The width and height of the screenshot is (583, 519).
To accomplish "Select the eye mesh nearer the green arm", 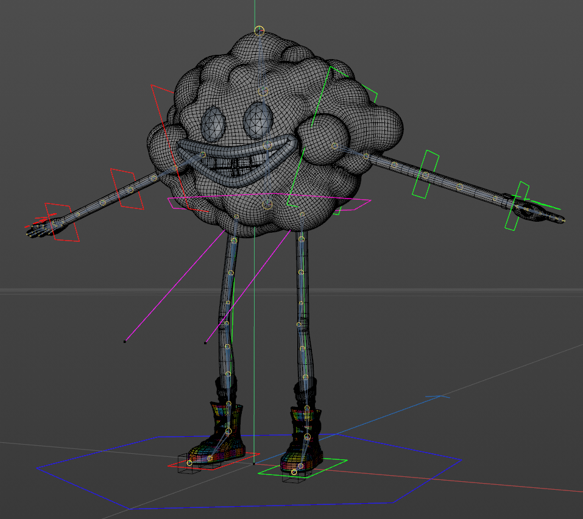I will coord(258,121).
